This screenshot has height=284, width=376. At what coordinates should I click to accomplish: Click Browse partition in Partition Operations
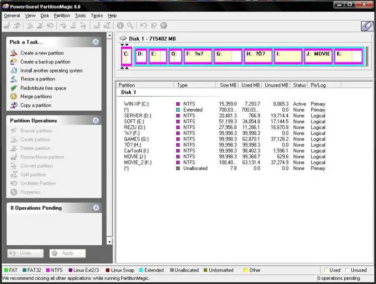[x=36, y=131]
